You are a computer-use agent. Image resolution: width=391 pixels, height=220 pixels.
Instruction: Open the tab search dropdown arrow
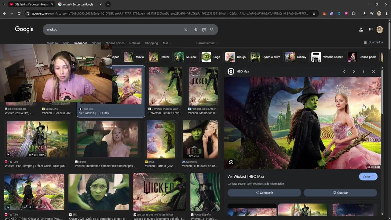4,4
